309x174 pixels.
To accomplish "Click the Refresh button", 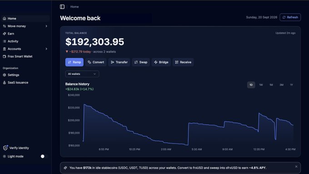I will tap(290, 17).
